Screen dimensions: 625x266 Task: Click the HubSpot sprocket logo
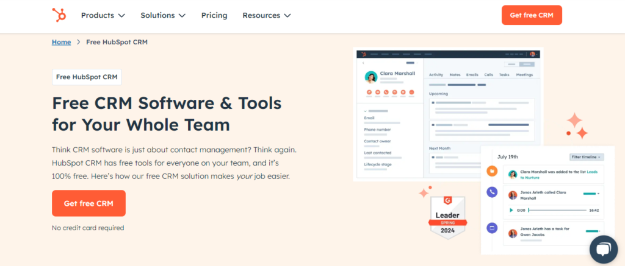(59, 15)
